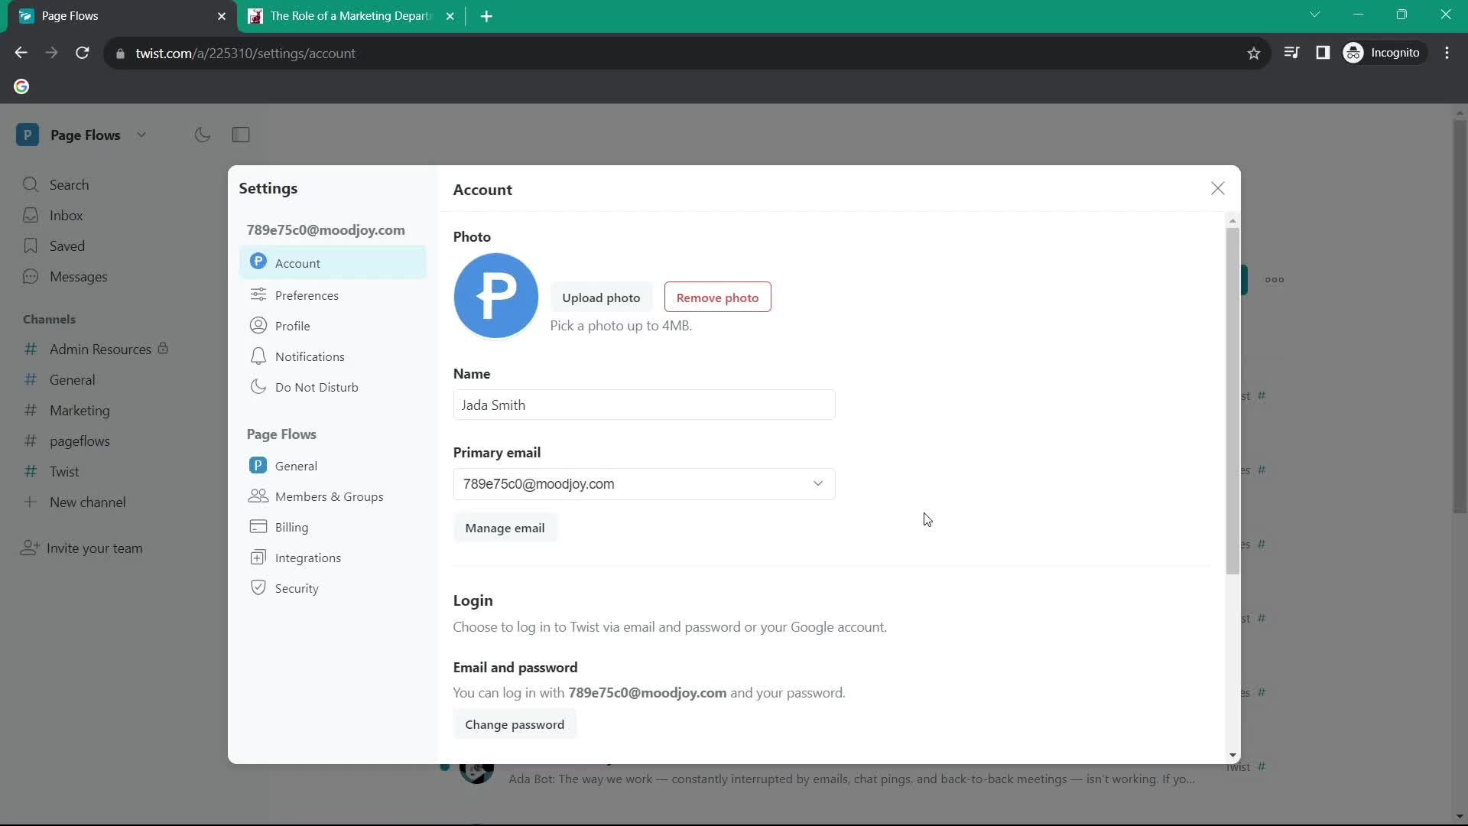1468x826 pixels.
Task: Toggle sidebar layout icon
Action: click(x=241, y=135)
